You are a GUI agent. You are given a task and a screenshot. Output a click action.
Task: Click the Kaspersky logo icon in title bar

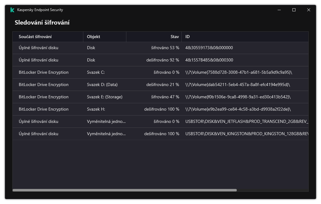coord(12,10)
